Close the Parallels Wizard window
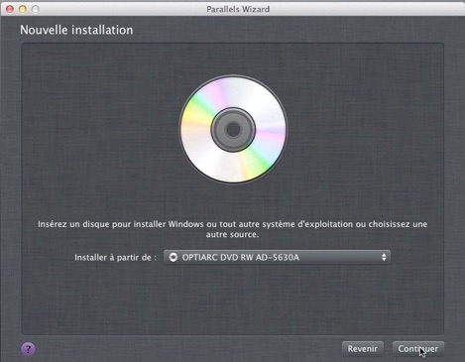Screen dimensions: 465x362 [x=10, y=9]
